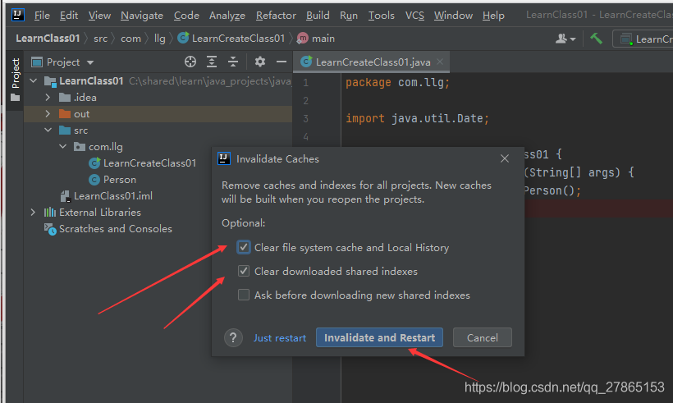Click the Locate/Select Opened File target icon
673x403 pixels.
click(x=190, y=62)
